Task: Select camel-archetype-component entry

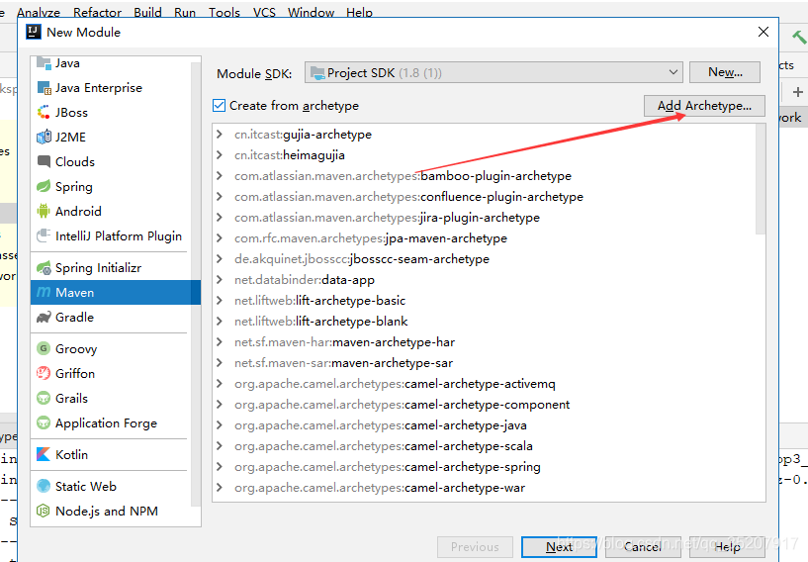Action: click(402, 405)
